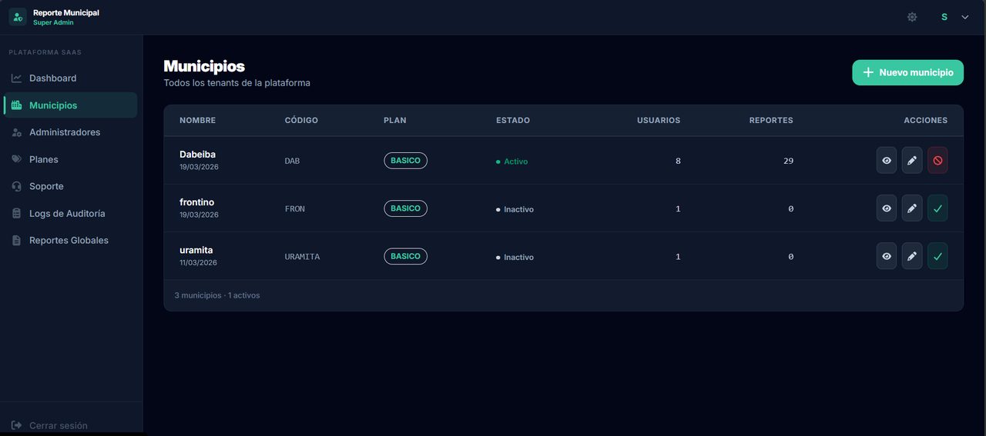Click Dabeiba's reports count 29
This screenshot has width=986, height=436.
click(x=788, y=161)
